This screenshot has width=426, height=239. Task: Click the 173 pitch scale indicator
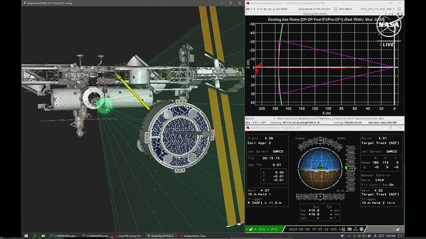(x=351, y=168)
